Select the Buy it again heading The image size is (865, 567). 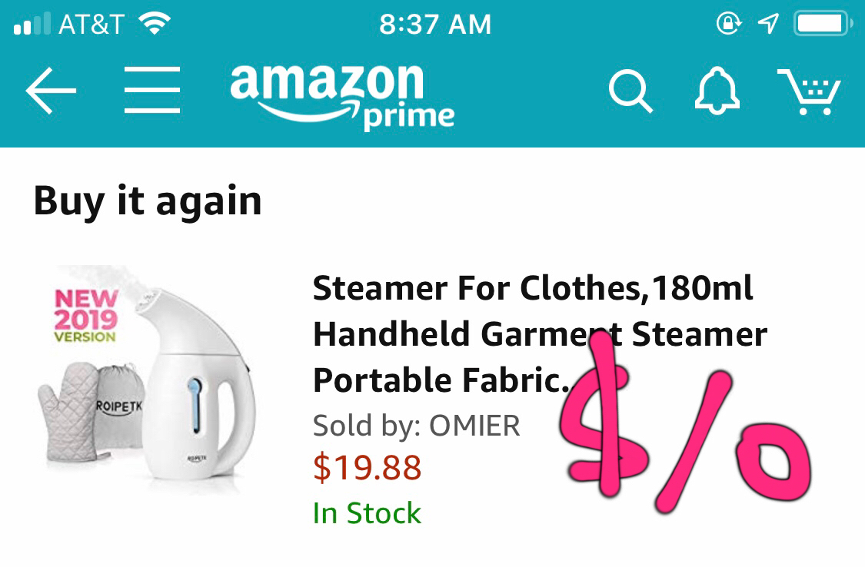(x=148, y=201)
